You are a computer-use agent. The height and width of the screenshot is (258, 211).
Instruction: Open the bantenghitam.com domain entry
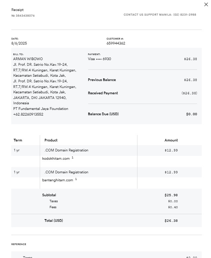[58, 180]
